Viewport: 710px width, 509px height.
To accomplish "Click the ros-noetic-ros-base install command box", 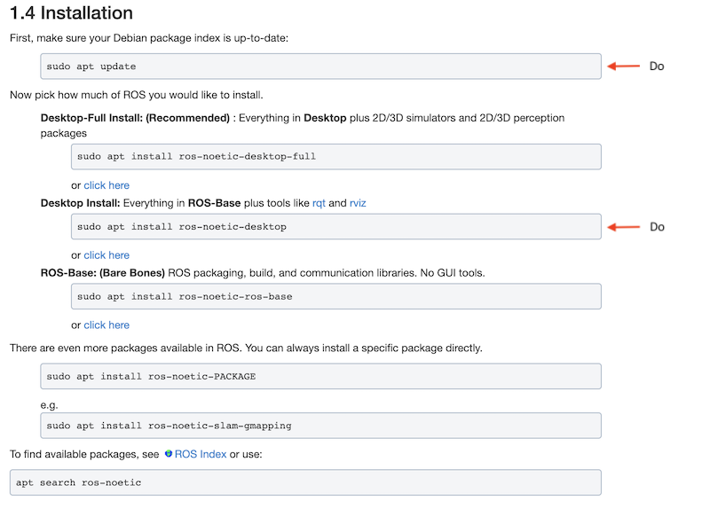I will [335, 296].
